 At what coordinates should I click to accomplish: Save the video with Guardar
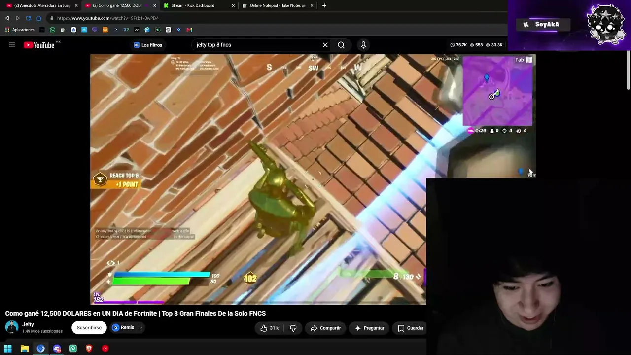(x=411, y=328)
